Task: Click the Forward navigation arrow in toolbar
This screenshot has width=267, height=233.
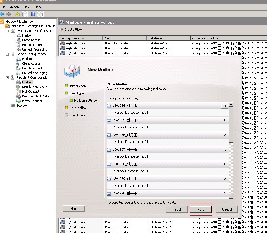Action: (x=8, y=14)
